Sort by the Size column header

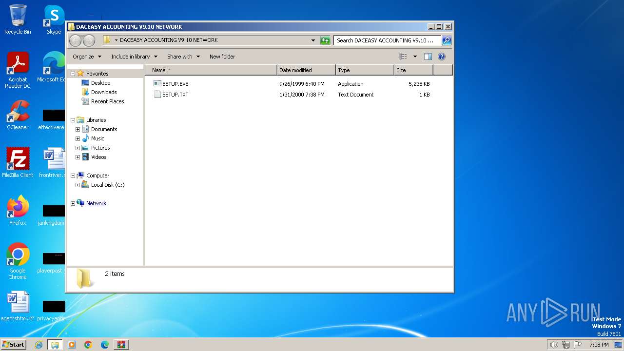click(x=413, y=70)
